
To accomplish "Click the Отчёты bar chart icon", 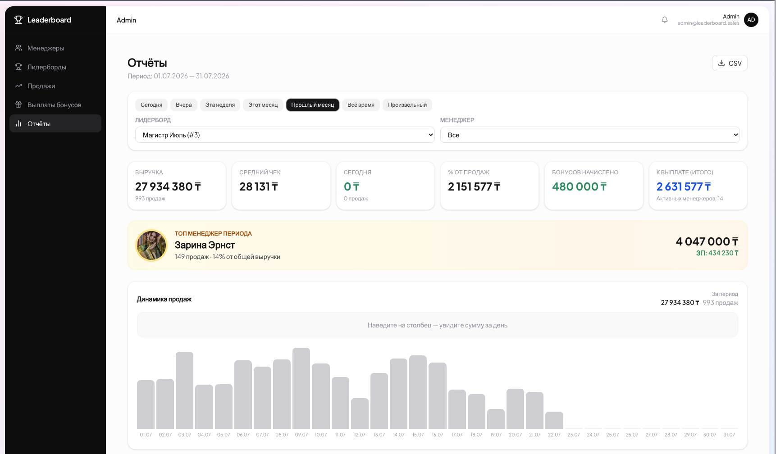I will click(18, 123).
